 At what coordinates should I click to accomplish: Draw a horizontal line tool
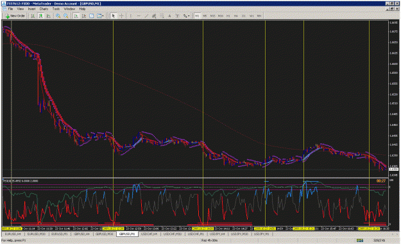pos(139,16)
